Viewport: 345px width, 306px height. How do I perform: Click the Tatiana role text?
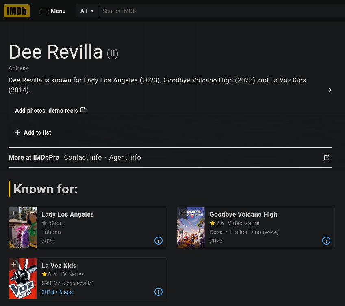pyautogui.click(x=51, y=232)
